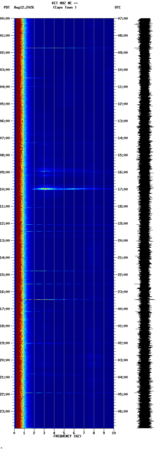Click the 00:00 UTC time label
The width and height of the screenshot is (157, 451).
click(123, 309)
